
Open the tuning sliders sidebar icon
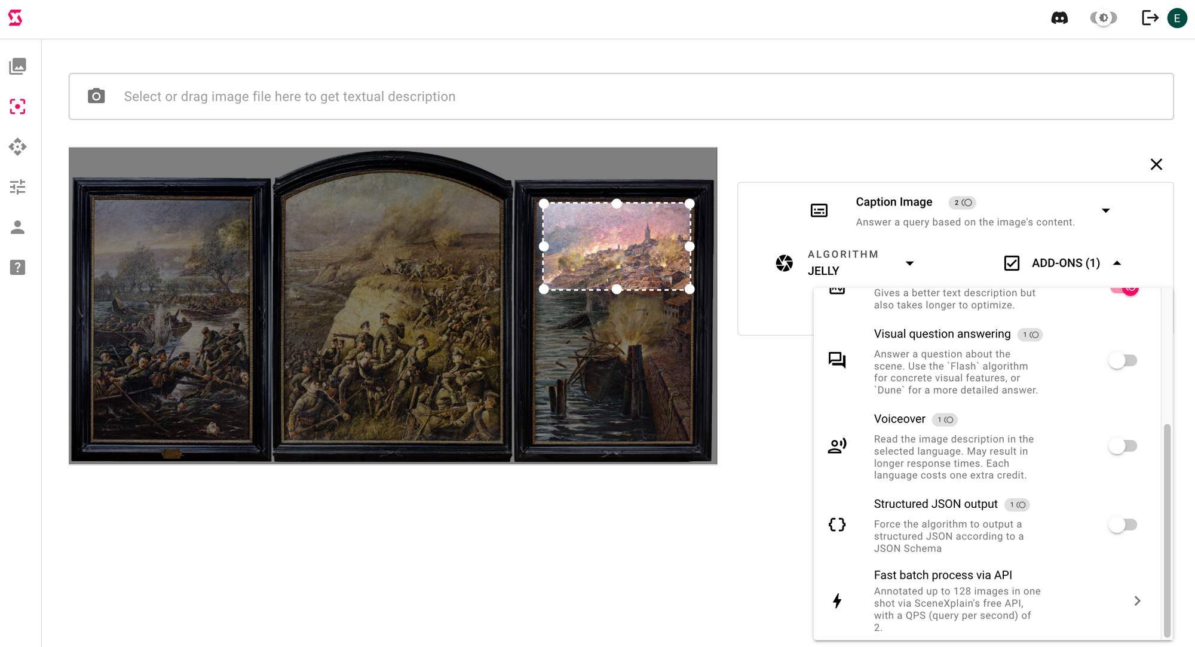(x=18, y=187)
